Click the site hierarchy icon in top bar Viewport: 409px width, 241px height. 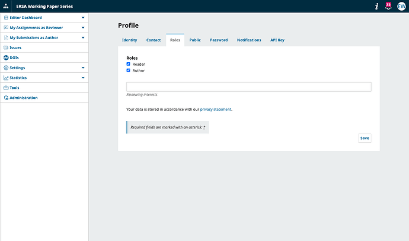[6, 6]
